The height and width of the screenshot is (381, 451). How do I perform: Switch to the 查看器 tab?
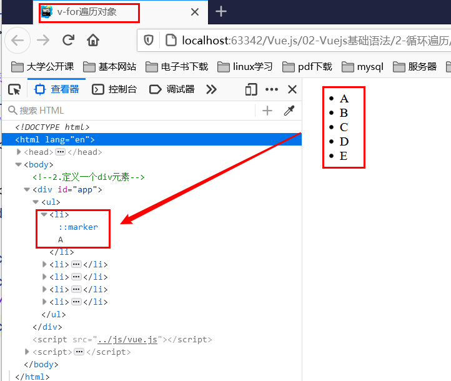coord(57,89)
